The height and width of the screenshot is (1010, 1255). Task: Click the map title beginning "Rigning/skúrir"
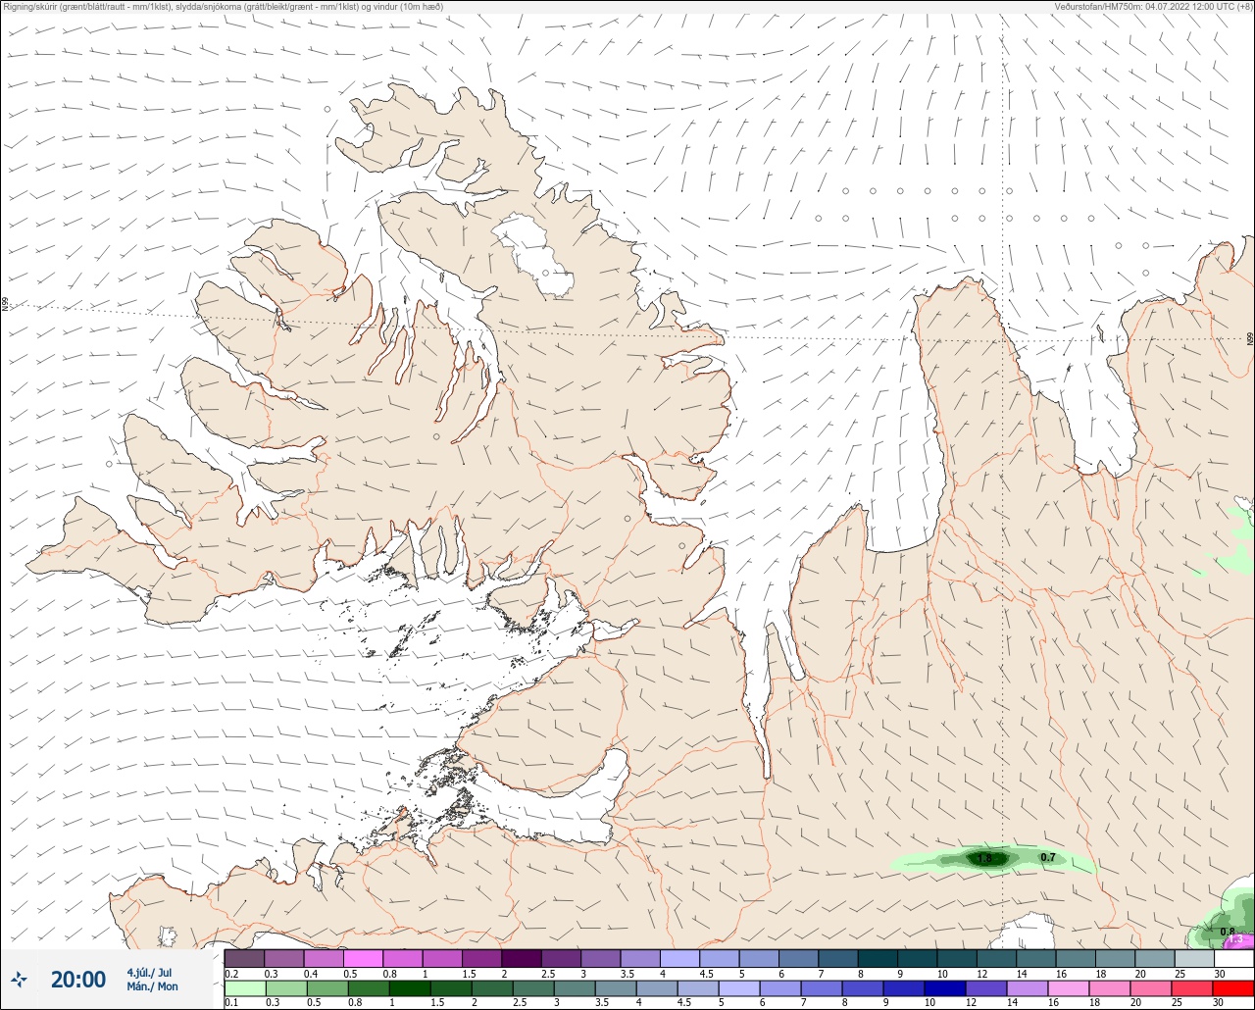pos(224,6)
